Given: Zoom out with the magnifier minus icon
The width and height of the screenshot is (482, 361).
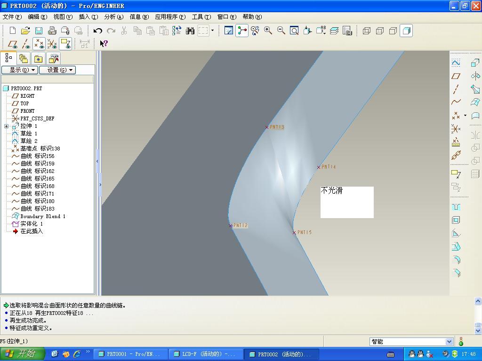Looking at the screenshot, I should pyautogui.click(x=281, y=31).
